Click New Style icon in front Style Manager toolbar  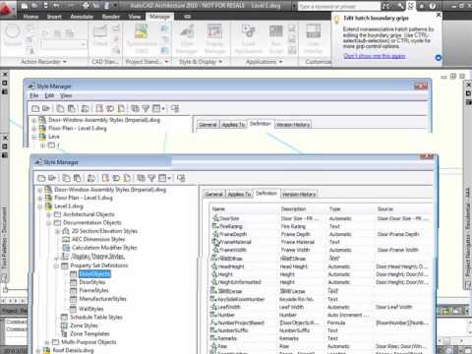click(105, 178)
